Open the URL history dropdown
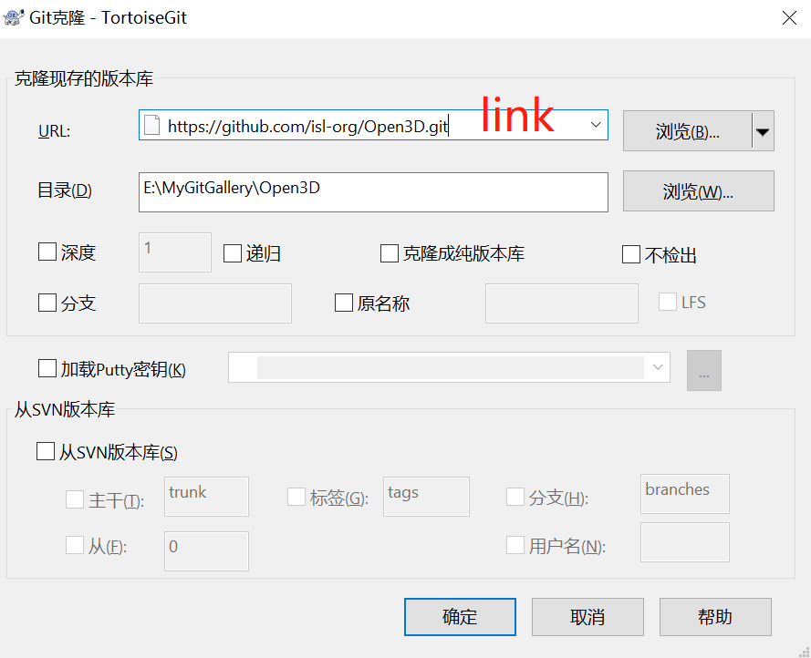 point(598,125)
